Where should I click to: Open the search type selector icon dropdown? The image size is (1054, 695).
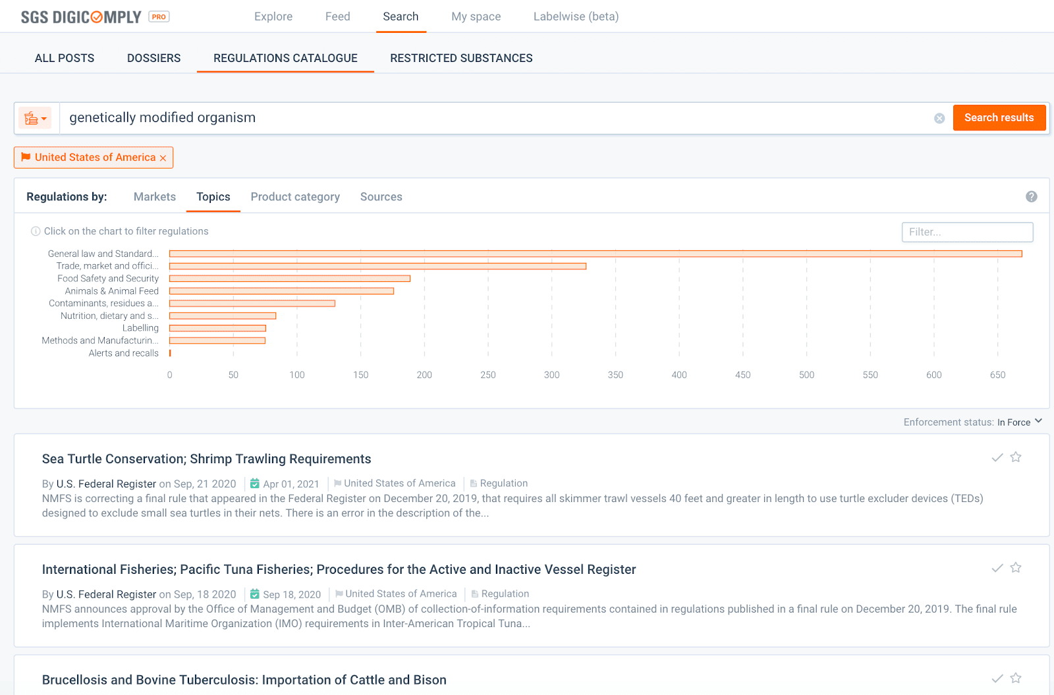point(35,119)
